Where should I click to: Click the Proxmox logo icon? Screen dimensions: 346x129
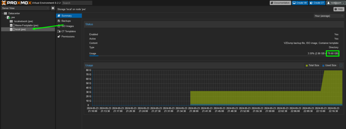(4, 3)
